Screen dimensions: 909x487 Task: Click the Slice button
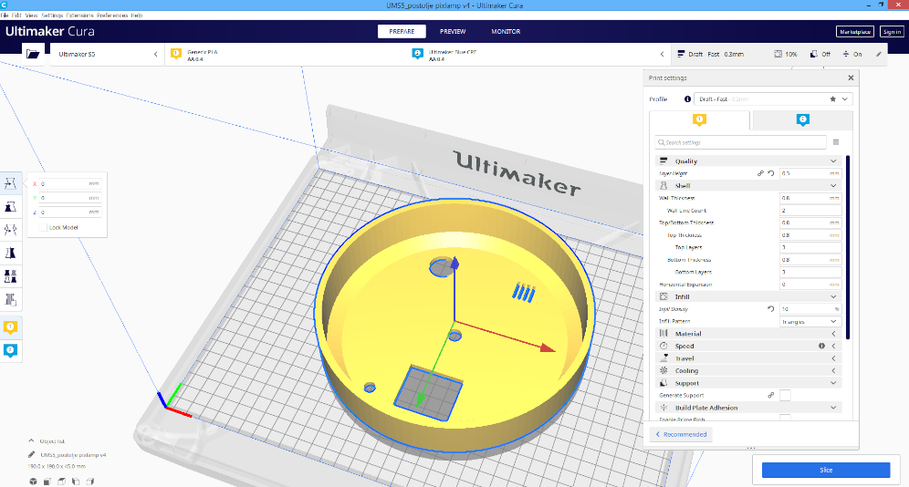click(826, 470)
